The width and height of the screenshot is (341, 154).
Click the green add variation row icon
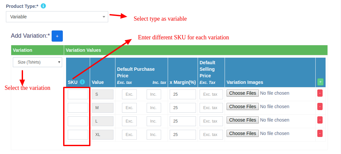point(320,82)
